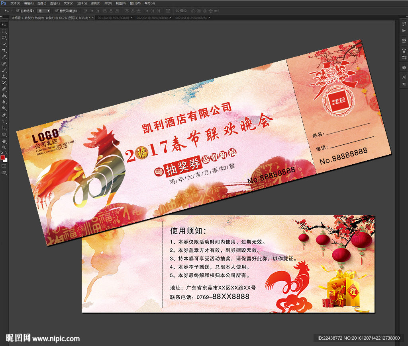
Task: Open the 选择(S) menu
Action: pos(82,3)
